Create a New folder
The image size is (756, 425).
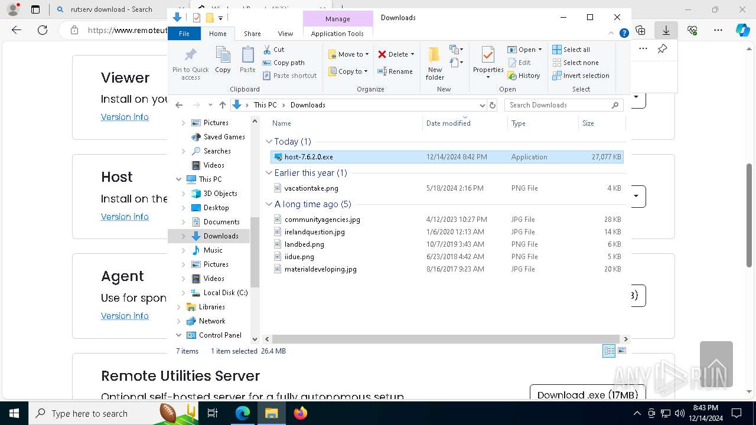(x=435, y=63)
